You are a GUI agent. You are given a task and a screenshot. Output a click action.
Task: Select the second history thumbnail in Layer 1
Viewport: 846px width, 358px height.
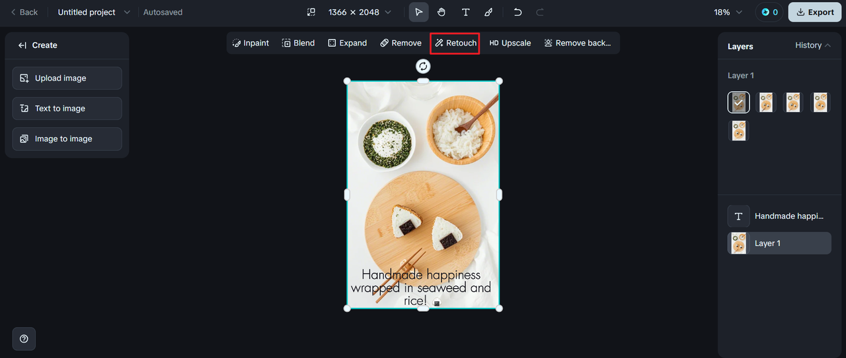point(765,102)
